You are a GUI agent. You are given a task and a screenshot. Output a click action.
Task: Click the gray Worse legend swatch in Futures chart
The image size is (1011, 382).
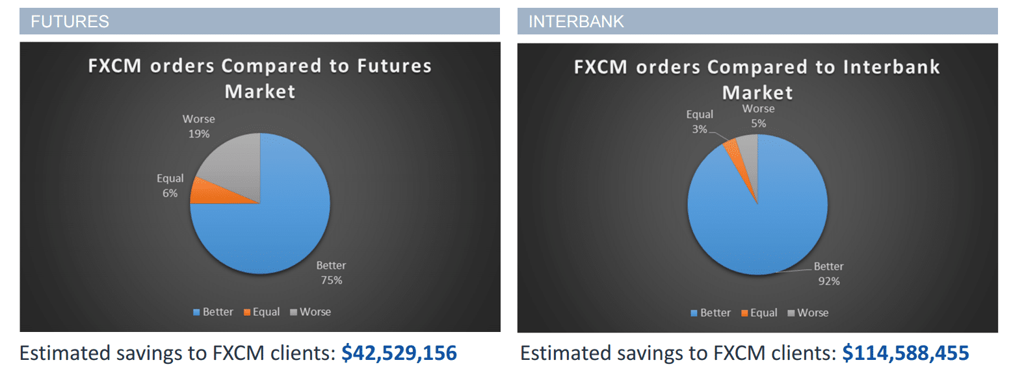tap(294, 312)
